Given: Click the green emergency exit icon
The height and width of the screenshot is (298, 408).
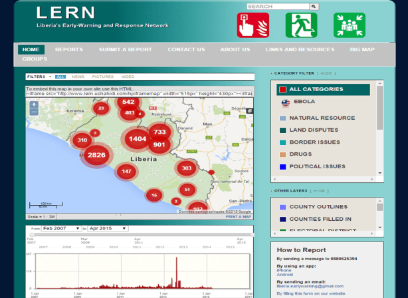Looking at the screenshot, I should 301,25.
